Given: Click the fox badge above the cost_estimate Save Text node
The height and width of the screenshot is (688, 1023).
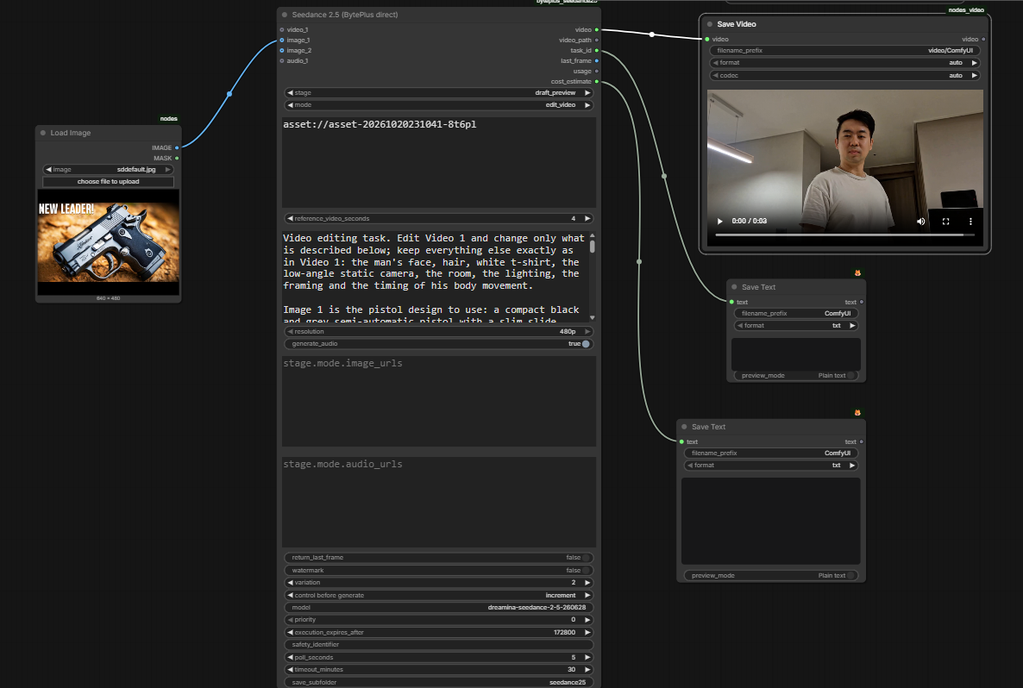Looking at the screenshot, I should click(x=858, y=413).
